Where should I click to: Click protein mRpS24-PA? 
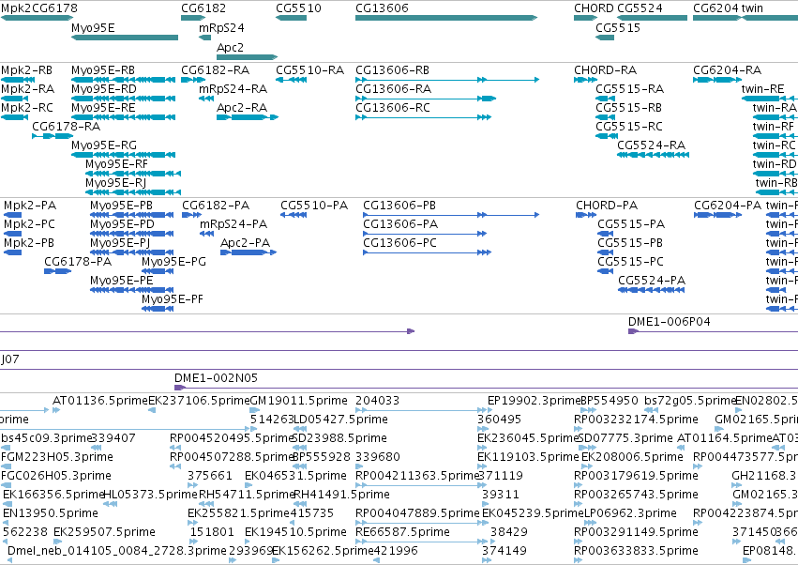click(206, 234)
